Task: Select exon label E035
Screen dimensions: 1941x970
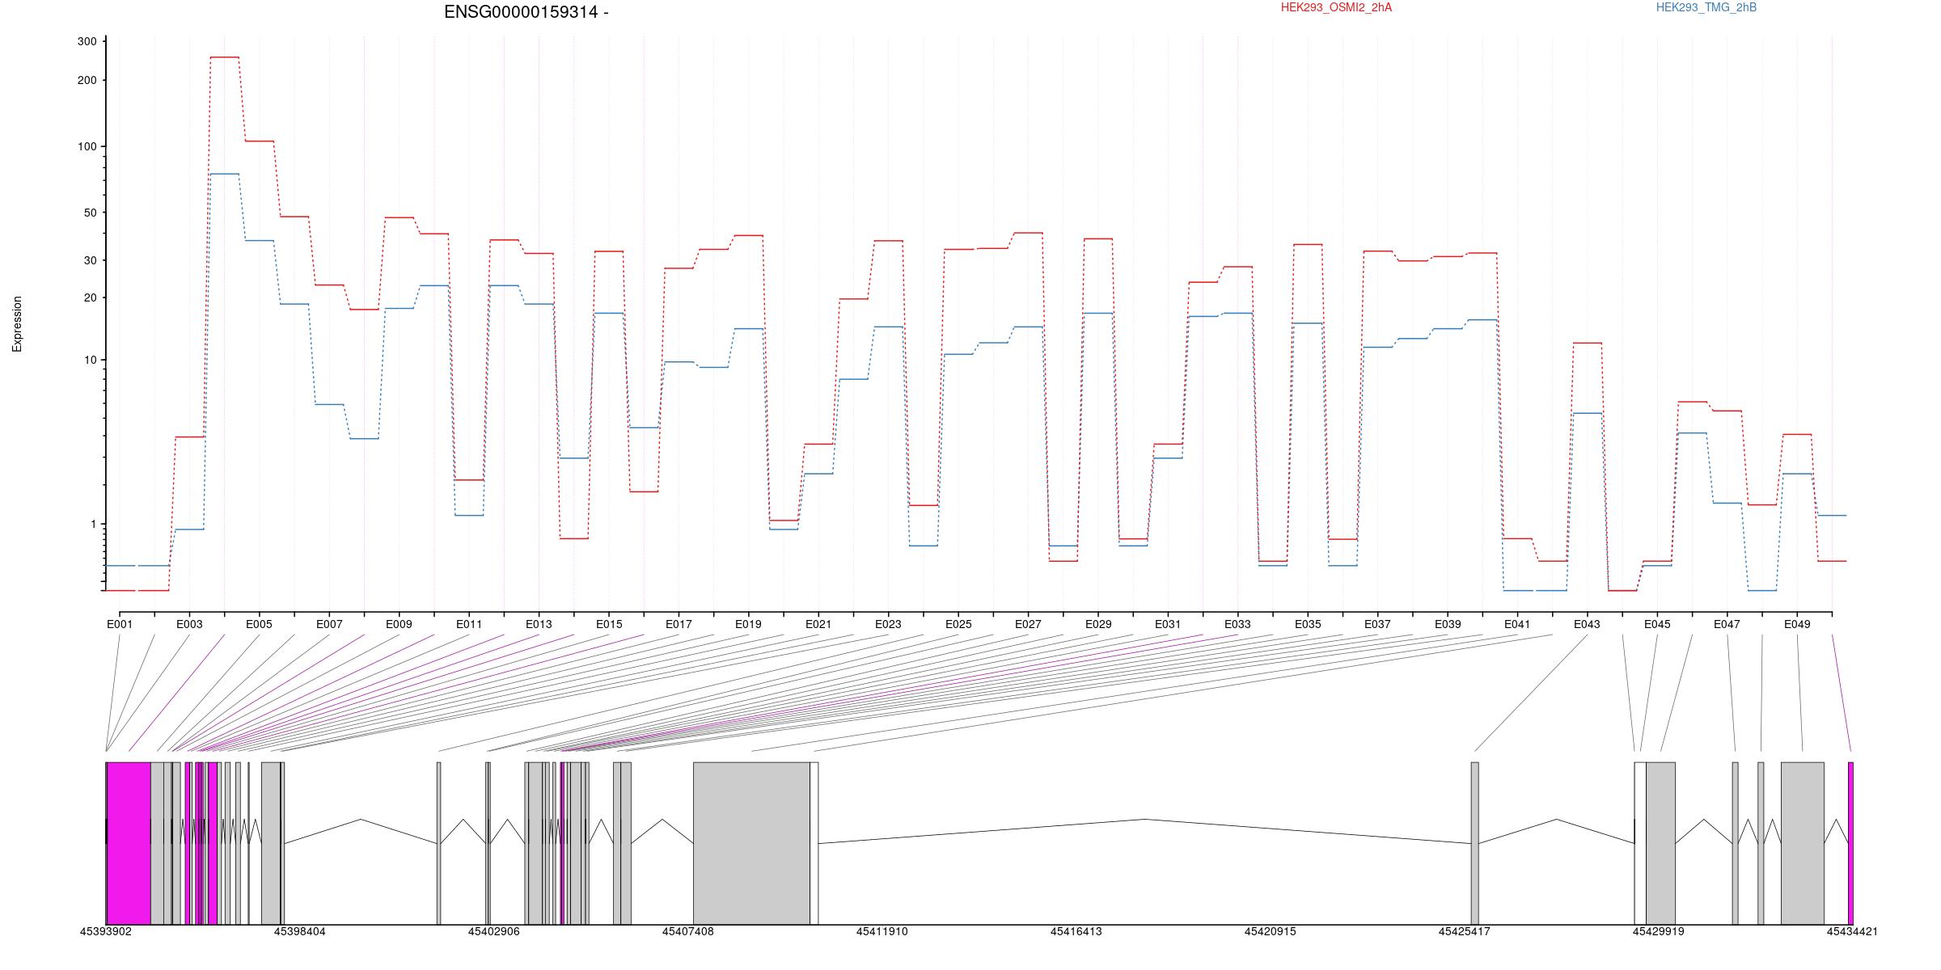Action: (1308, 624)
